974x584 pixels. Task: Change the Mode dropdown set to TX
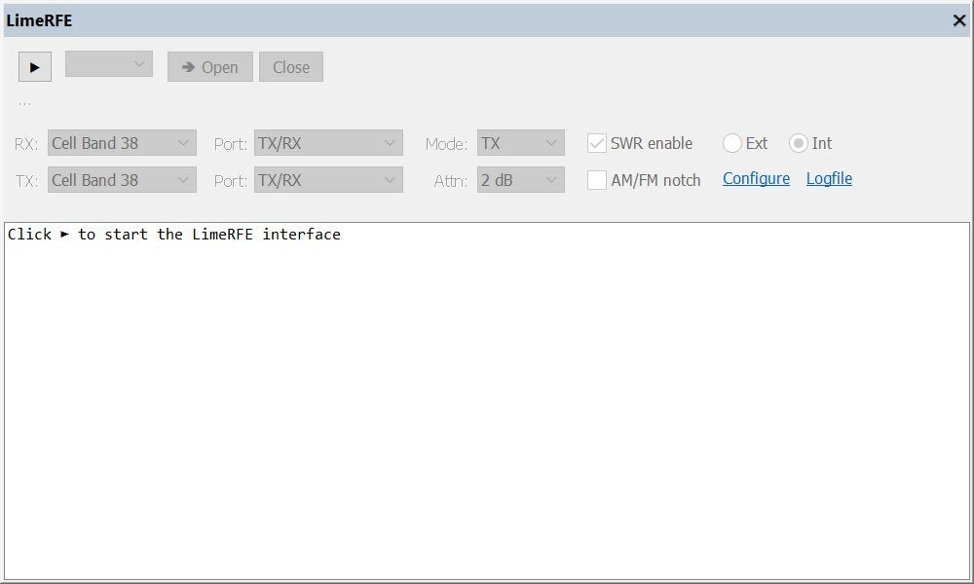[x=520, y=143]
